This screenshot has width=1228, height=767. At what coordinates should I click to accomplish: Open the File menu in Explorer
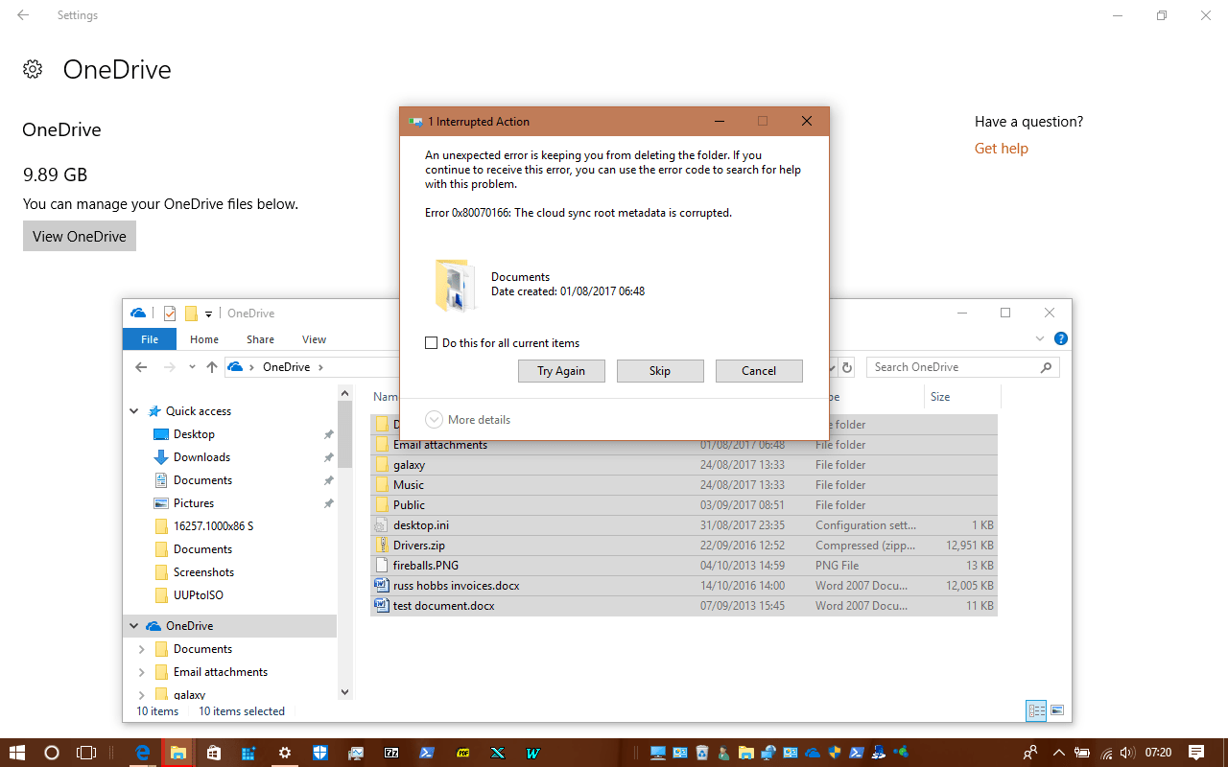[x=149, y=338]
